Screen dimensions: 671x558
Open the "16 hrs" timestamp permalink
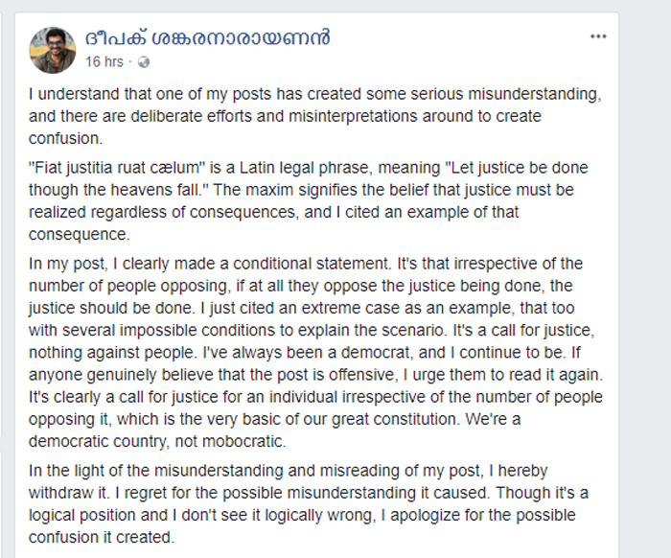104,62
